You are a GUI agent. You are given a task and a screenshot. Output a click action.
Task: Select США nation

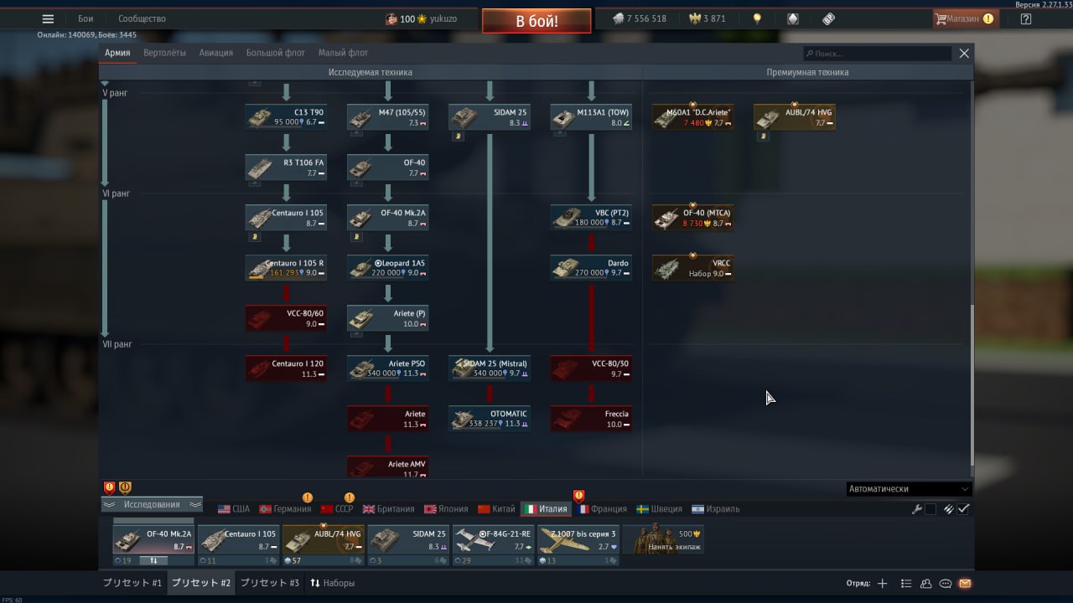[x=234, y=509]
